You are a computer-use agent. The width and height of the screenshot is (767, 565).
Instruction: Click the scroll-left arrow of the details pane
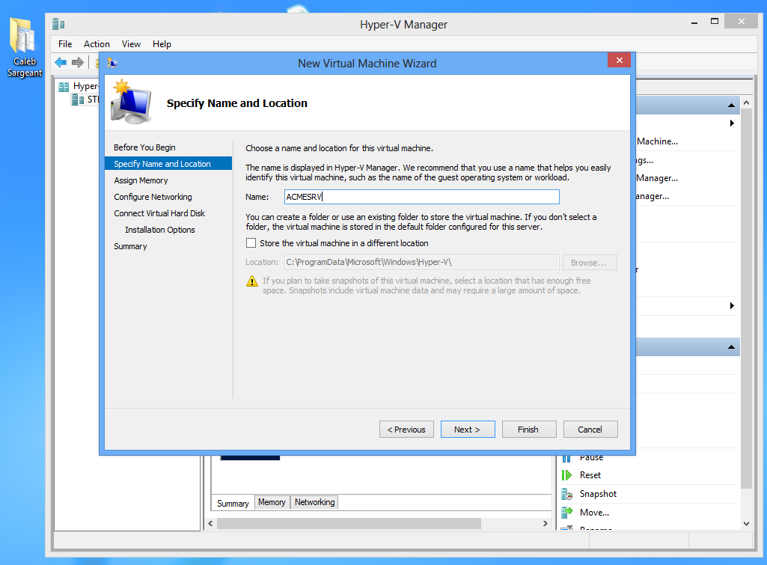(x=210, y=523)
